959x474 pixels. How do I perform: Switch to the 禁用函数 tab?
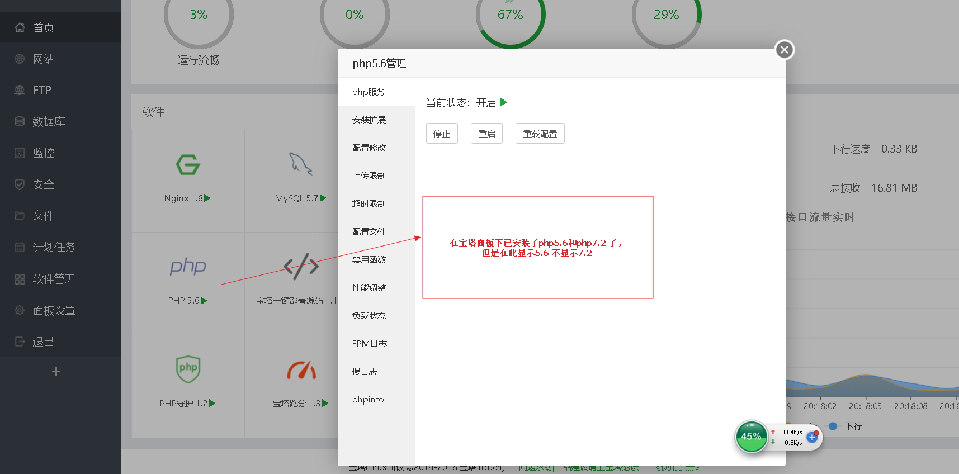tap(377, 260)
